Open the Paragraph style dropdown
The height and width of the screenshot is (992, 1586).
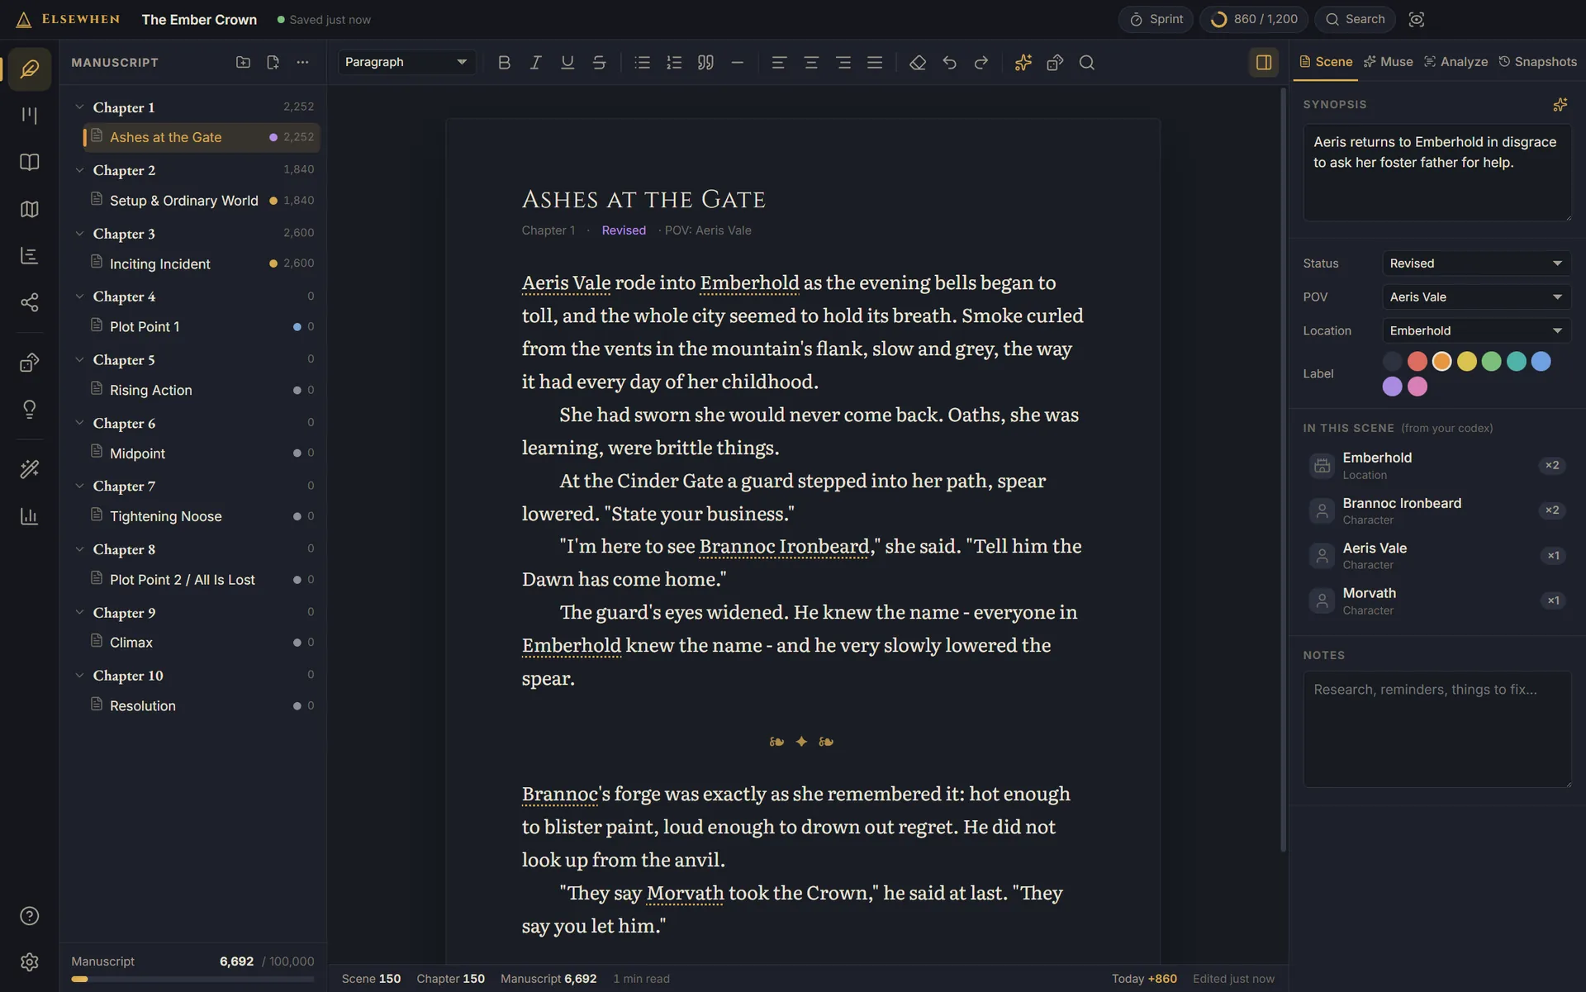click(406, 63)
